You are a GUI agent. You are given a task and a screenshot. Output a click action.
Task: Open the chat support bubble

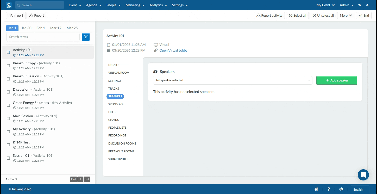(363, 175)
